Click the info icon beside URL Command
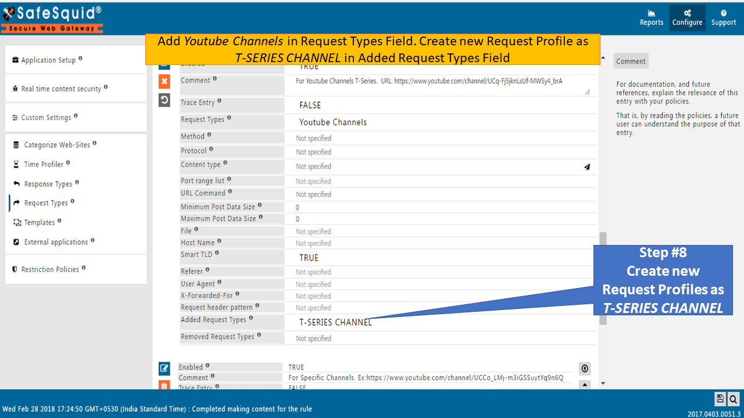 [x=230, y=192]
